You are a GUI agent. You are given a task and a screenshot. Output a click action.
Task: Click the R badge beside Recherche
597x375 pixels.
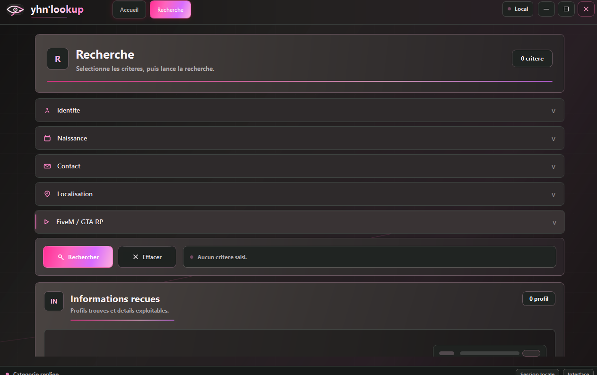pyautogui.click(x=58, y=59)
